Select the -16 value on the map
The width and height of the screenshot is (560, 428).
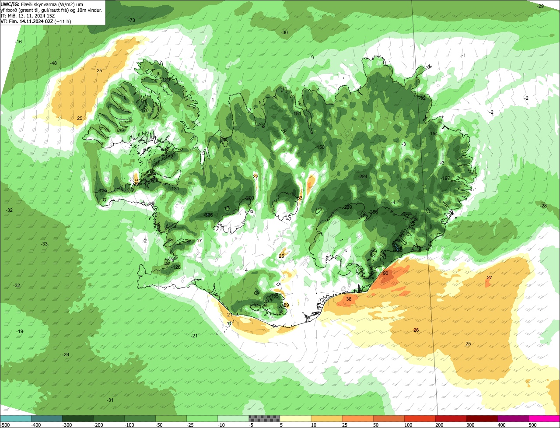[x=18, y=42]
